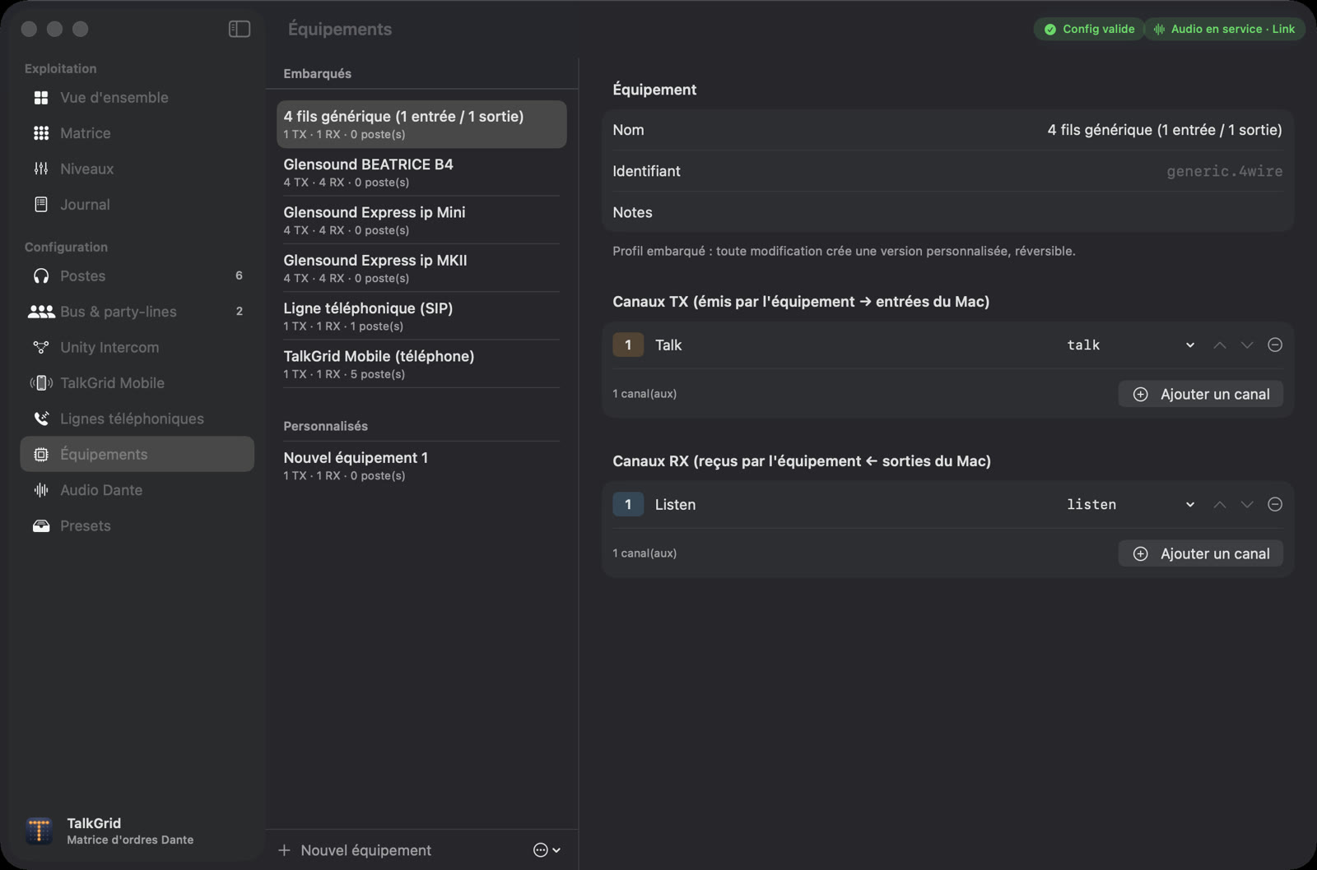Add an RX channel with Ajouter un canal

click(x=1200, y=553)
